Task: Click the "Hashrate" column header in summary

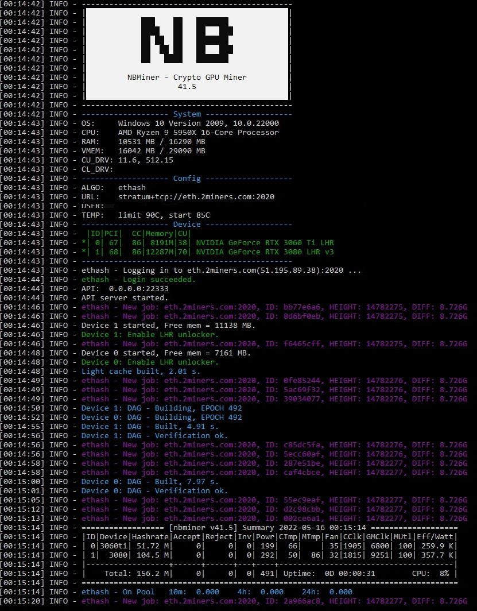Action: [150, 537]
